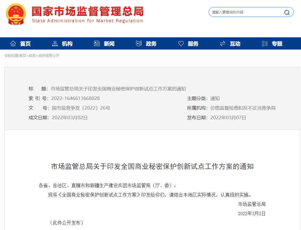Click the organization chart icon beside 机构
Viewport: 301px width, 230px height.
click(55, 44)
